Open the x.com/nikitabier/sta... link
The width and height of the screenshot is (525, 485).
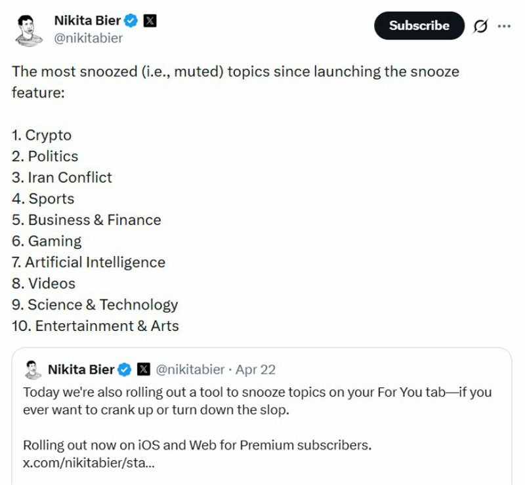(x=89, y=462)
